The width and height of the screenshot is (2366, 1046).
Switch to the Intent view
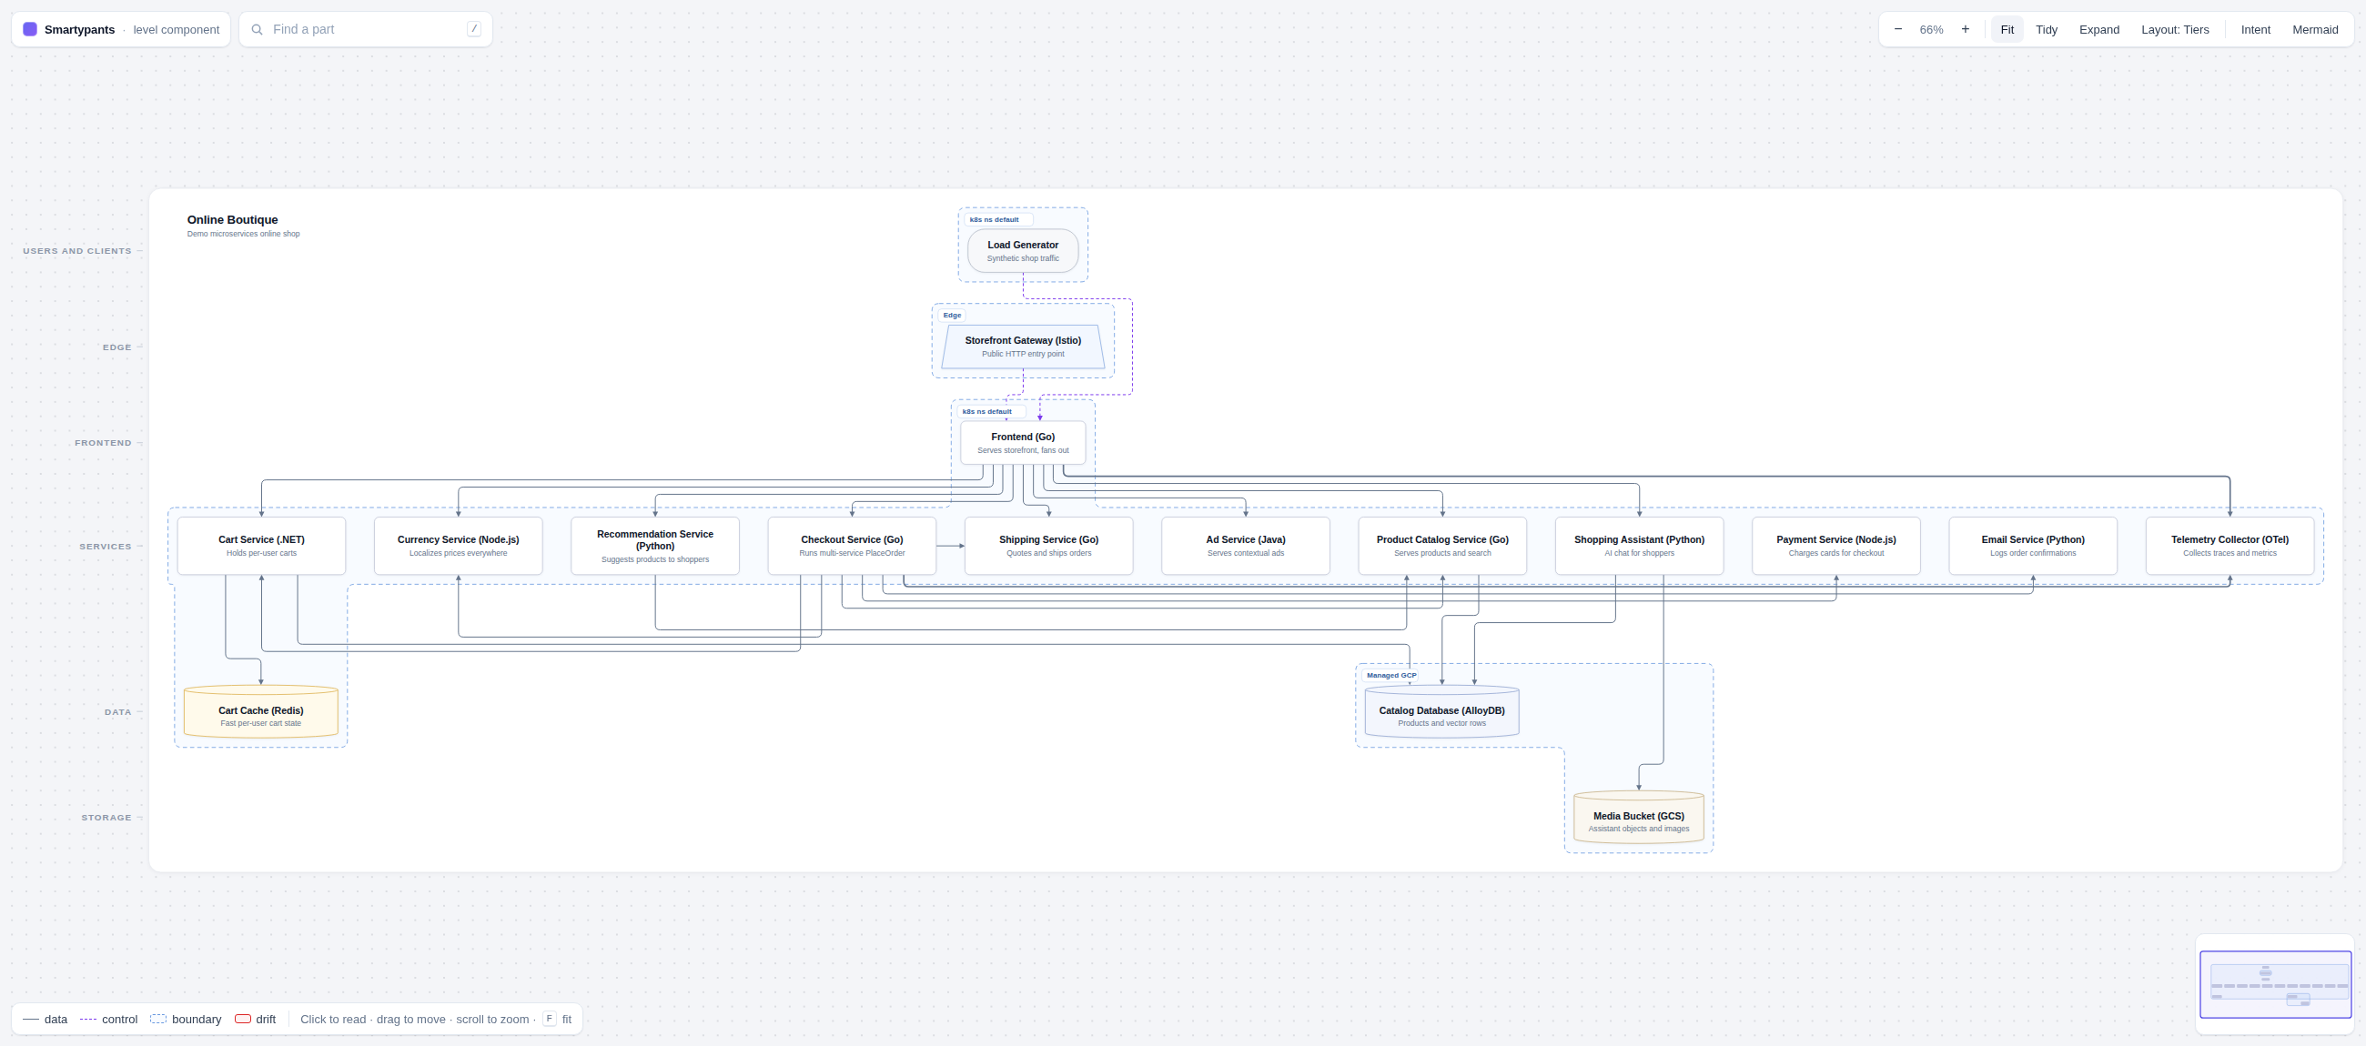pyautogui.click(x=2255, y=29)
